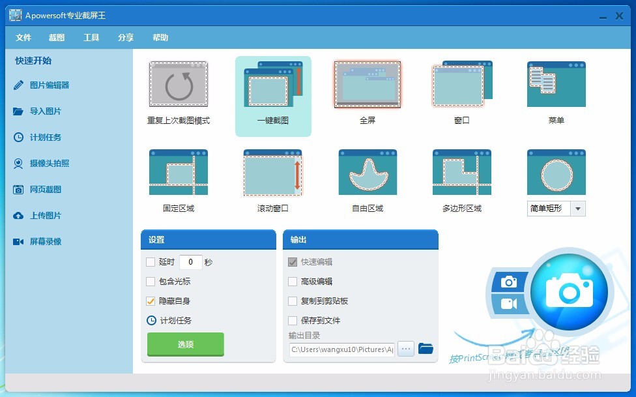Click the big blue camera capture button
Screen dimensions: 636x397
coord(570,291)
